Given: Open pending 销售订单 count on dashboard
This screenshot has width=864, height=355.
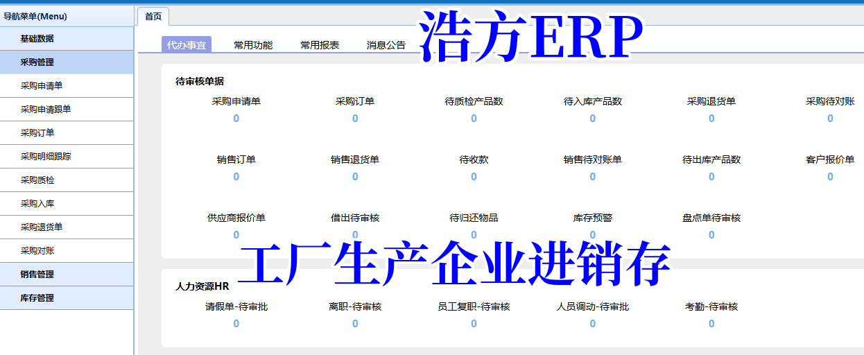Looking at the screenshot, I should [x=236, y=177].
